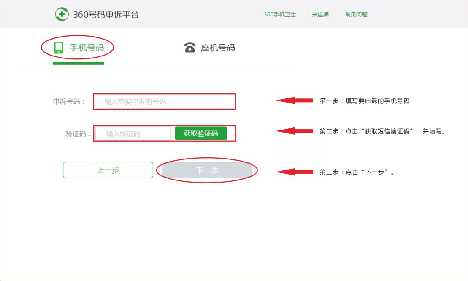Click the grey 下一步 button
The height and width of the screenshot is (281, 468).
[207, 170]
